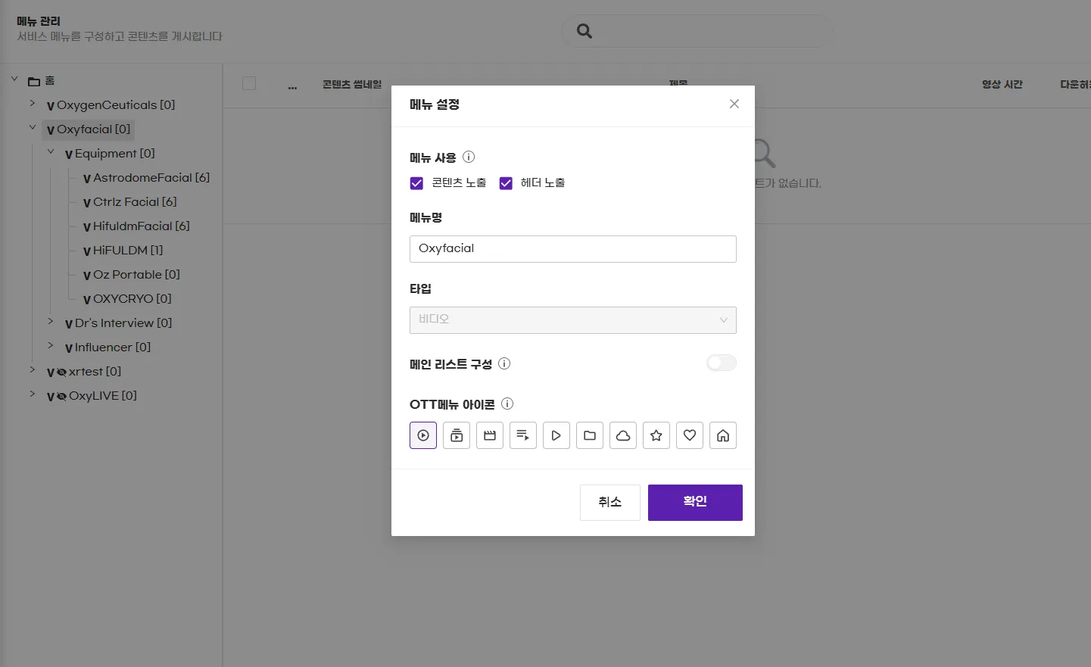Uncheck the 콘텐츠 노출 checkbox
Image resolution: width=1091 pixels, height=667 pixels.
click(416, 183)
